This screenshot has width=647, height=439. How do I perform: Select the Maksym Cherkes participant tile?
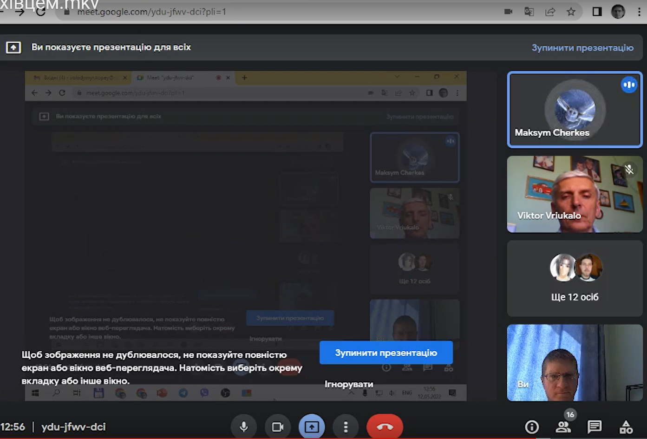pos(575,110)
